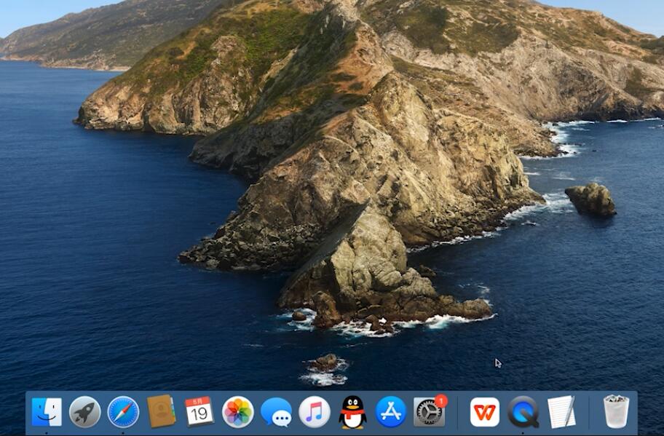Open System Preferences with the update badge

point(430,411)
